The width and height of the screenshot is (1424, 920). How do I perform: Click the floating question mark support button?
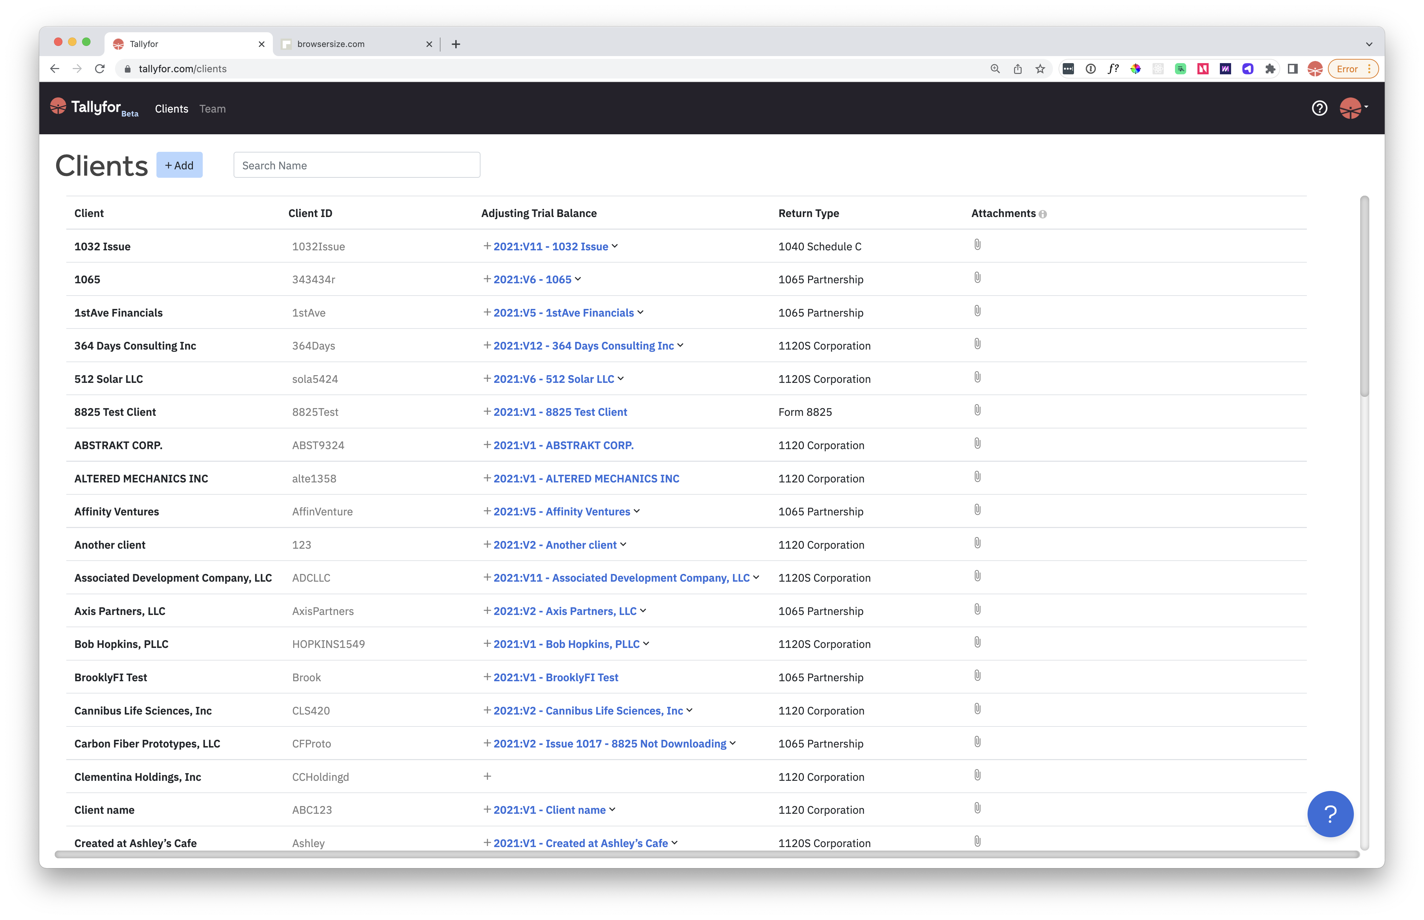[1330, 814]
